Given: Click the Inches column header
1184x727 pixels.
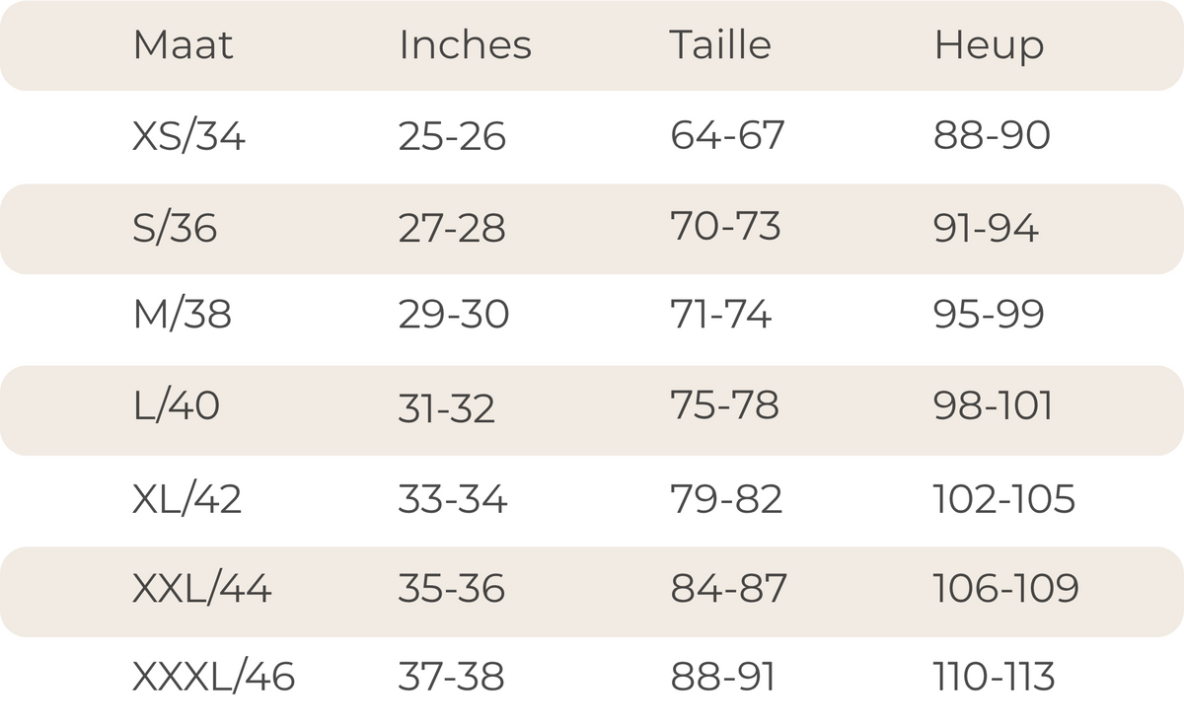Looking at the screenshot, I should click(465, 45).
